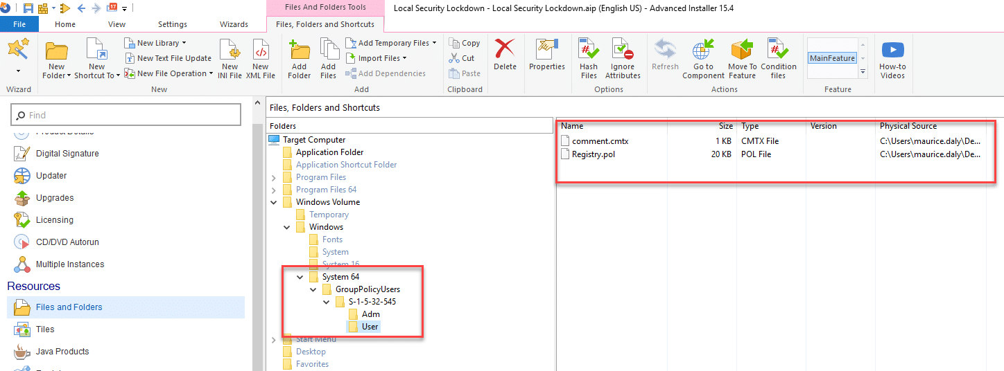Select the Favorites folder in tree

[312, 364]
